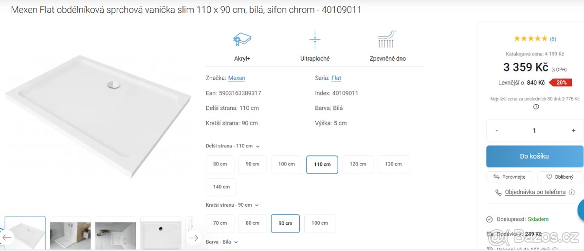Click the info icon beside phone order
This screenshot has width=584, height=251.
point(572,192)
